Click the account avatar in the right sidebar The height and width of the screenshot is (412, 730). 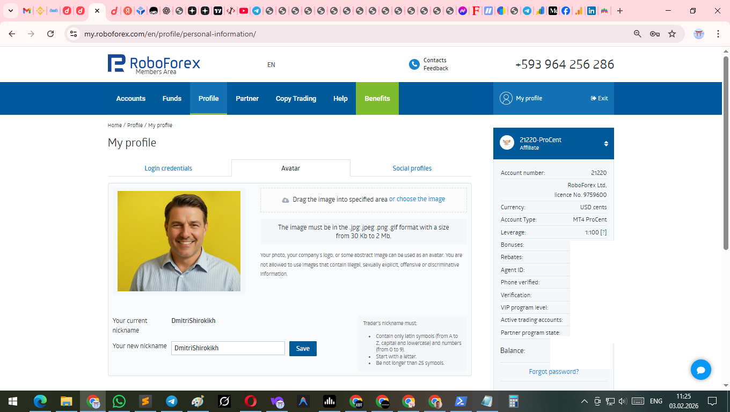[x=507, y=143]
